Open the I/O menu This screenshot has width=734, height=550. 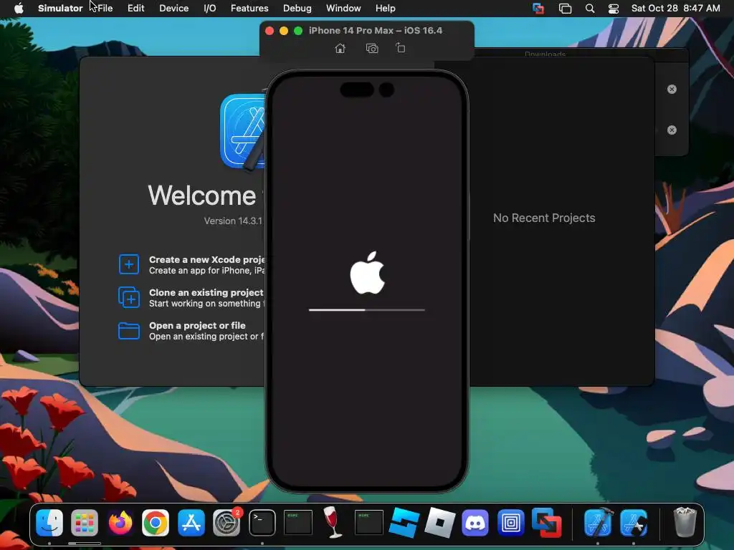(210, 9)
